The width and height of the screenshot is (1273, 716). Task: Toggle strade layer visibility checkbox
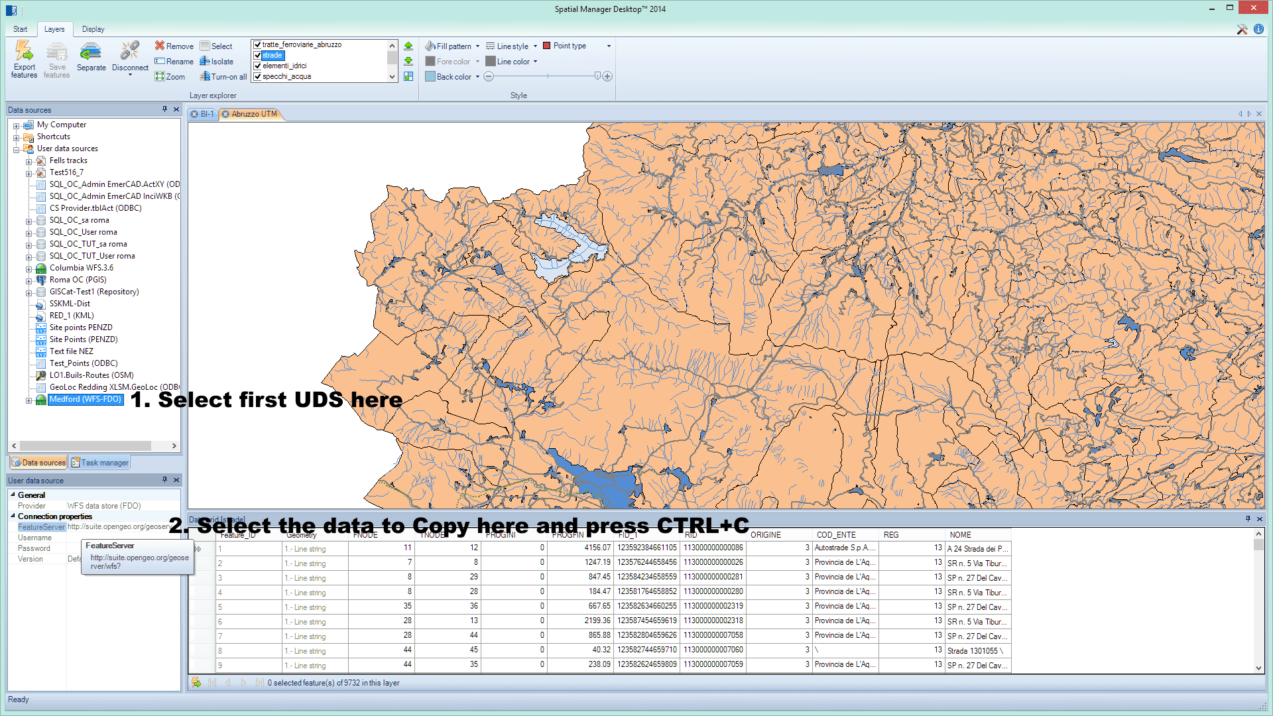(x=257, y=55)
